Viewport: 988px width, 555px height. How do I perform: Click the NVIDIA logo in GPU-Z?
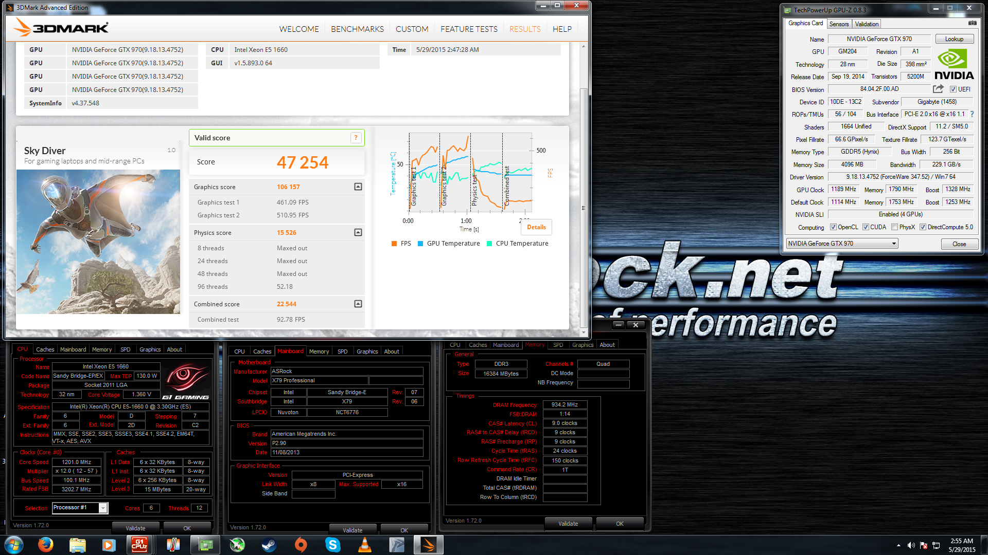954,64
